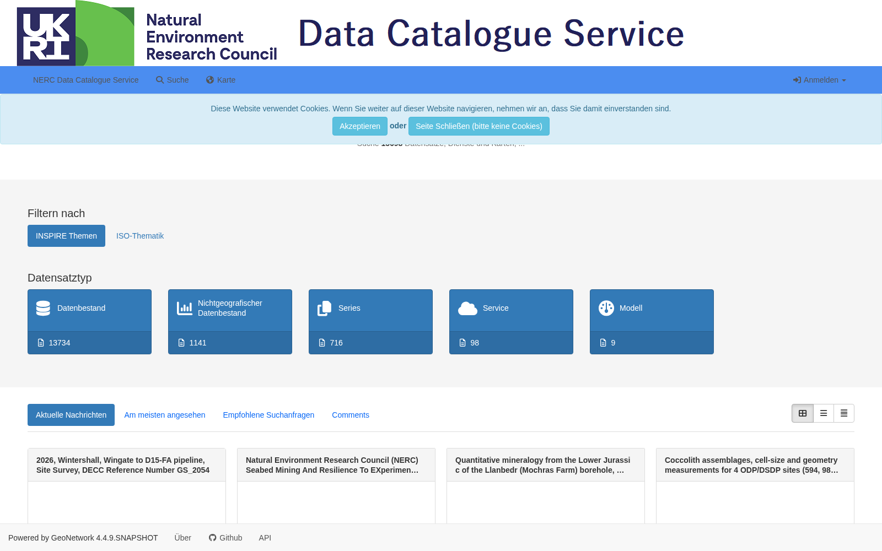Click file icon beside 1141
Screen dimensions: 882x551
(x=181, y=343)
